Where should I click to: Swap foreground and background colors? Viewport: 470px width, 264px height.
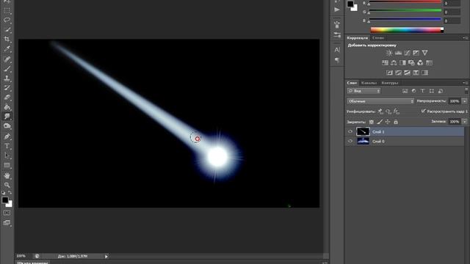(x=10, y=193)
